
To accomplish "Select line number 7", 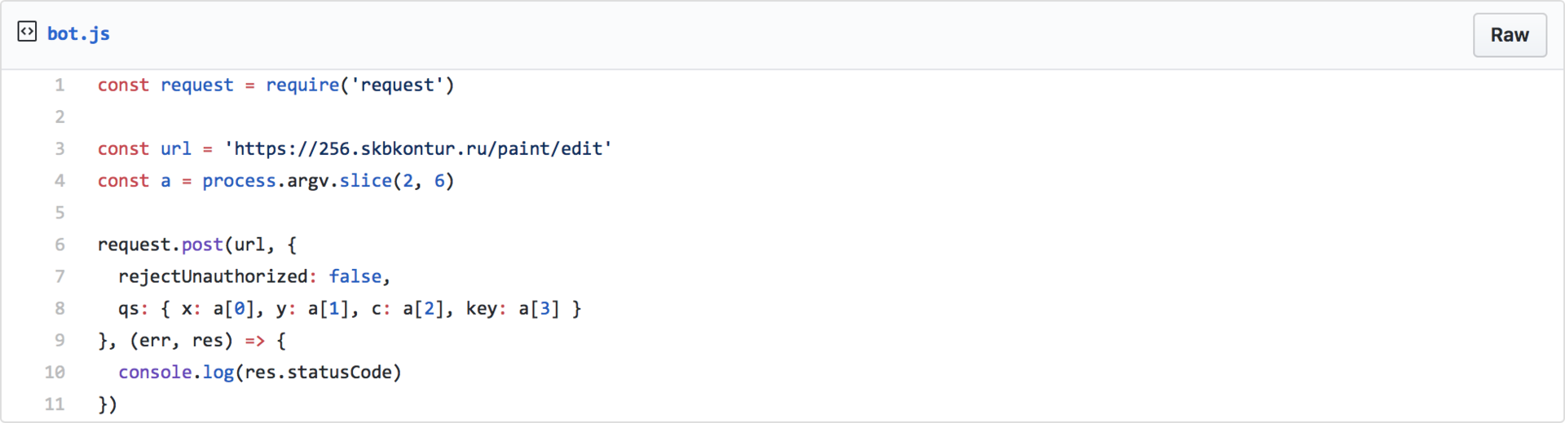I will (x=60, y=276).
